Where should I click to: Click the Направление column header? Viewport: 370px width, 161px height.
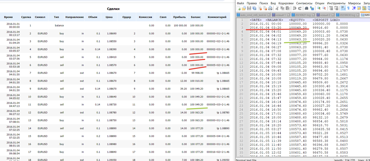click(x=75, y=17)
